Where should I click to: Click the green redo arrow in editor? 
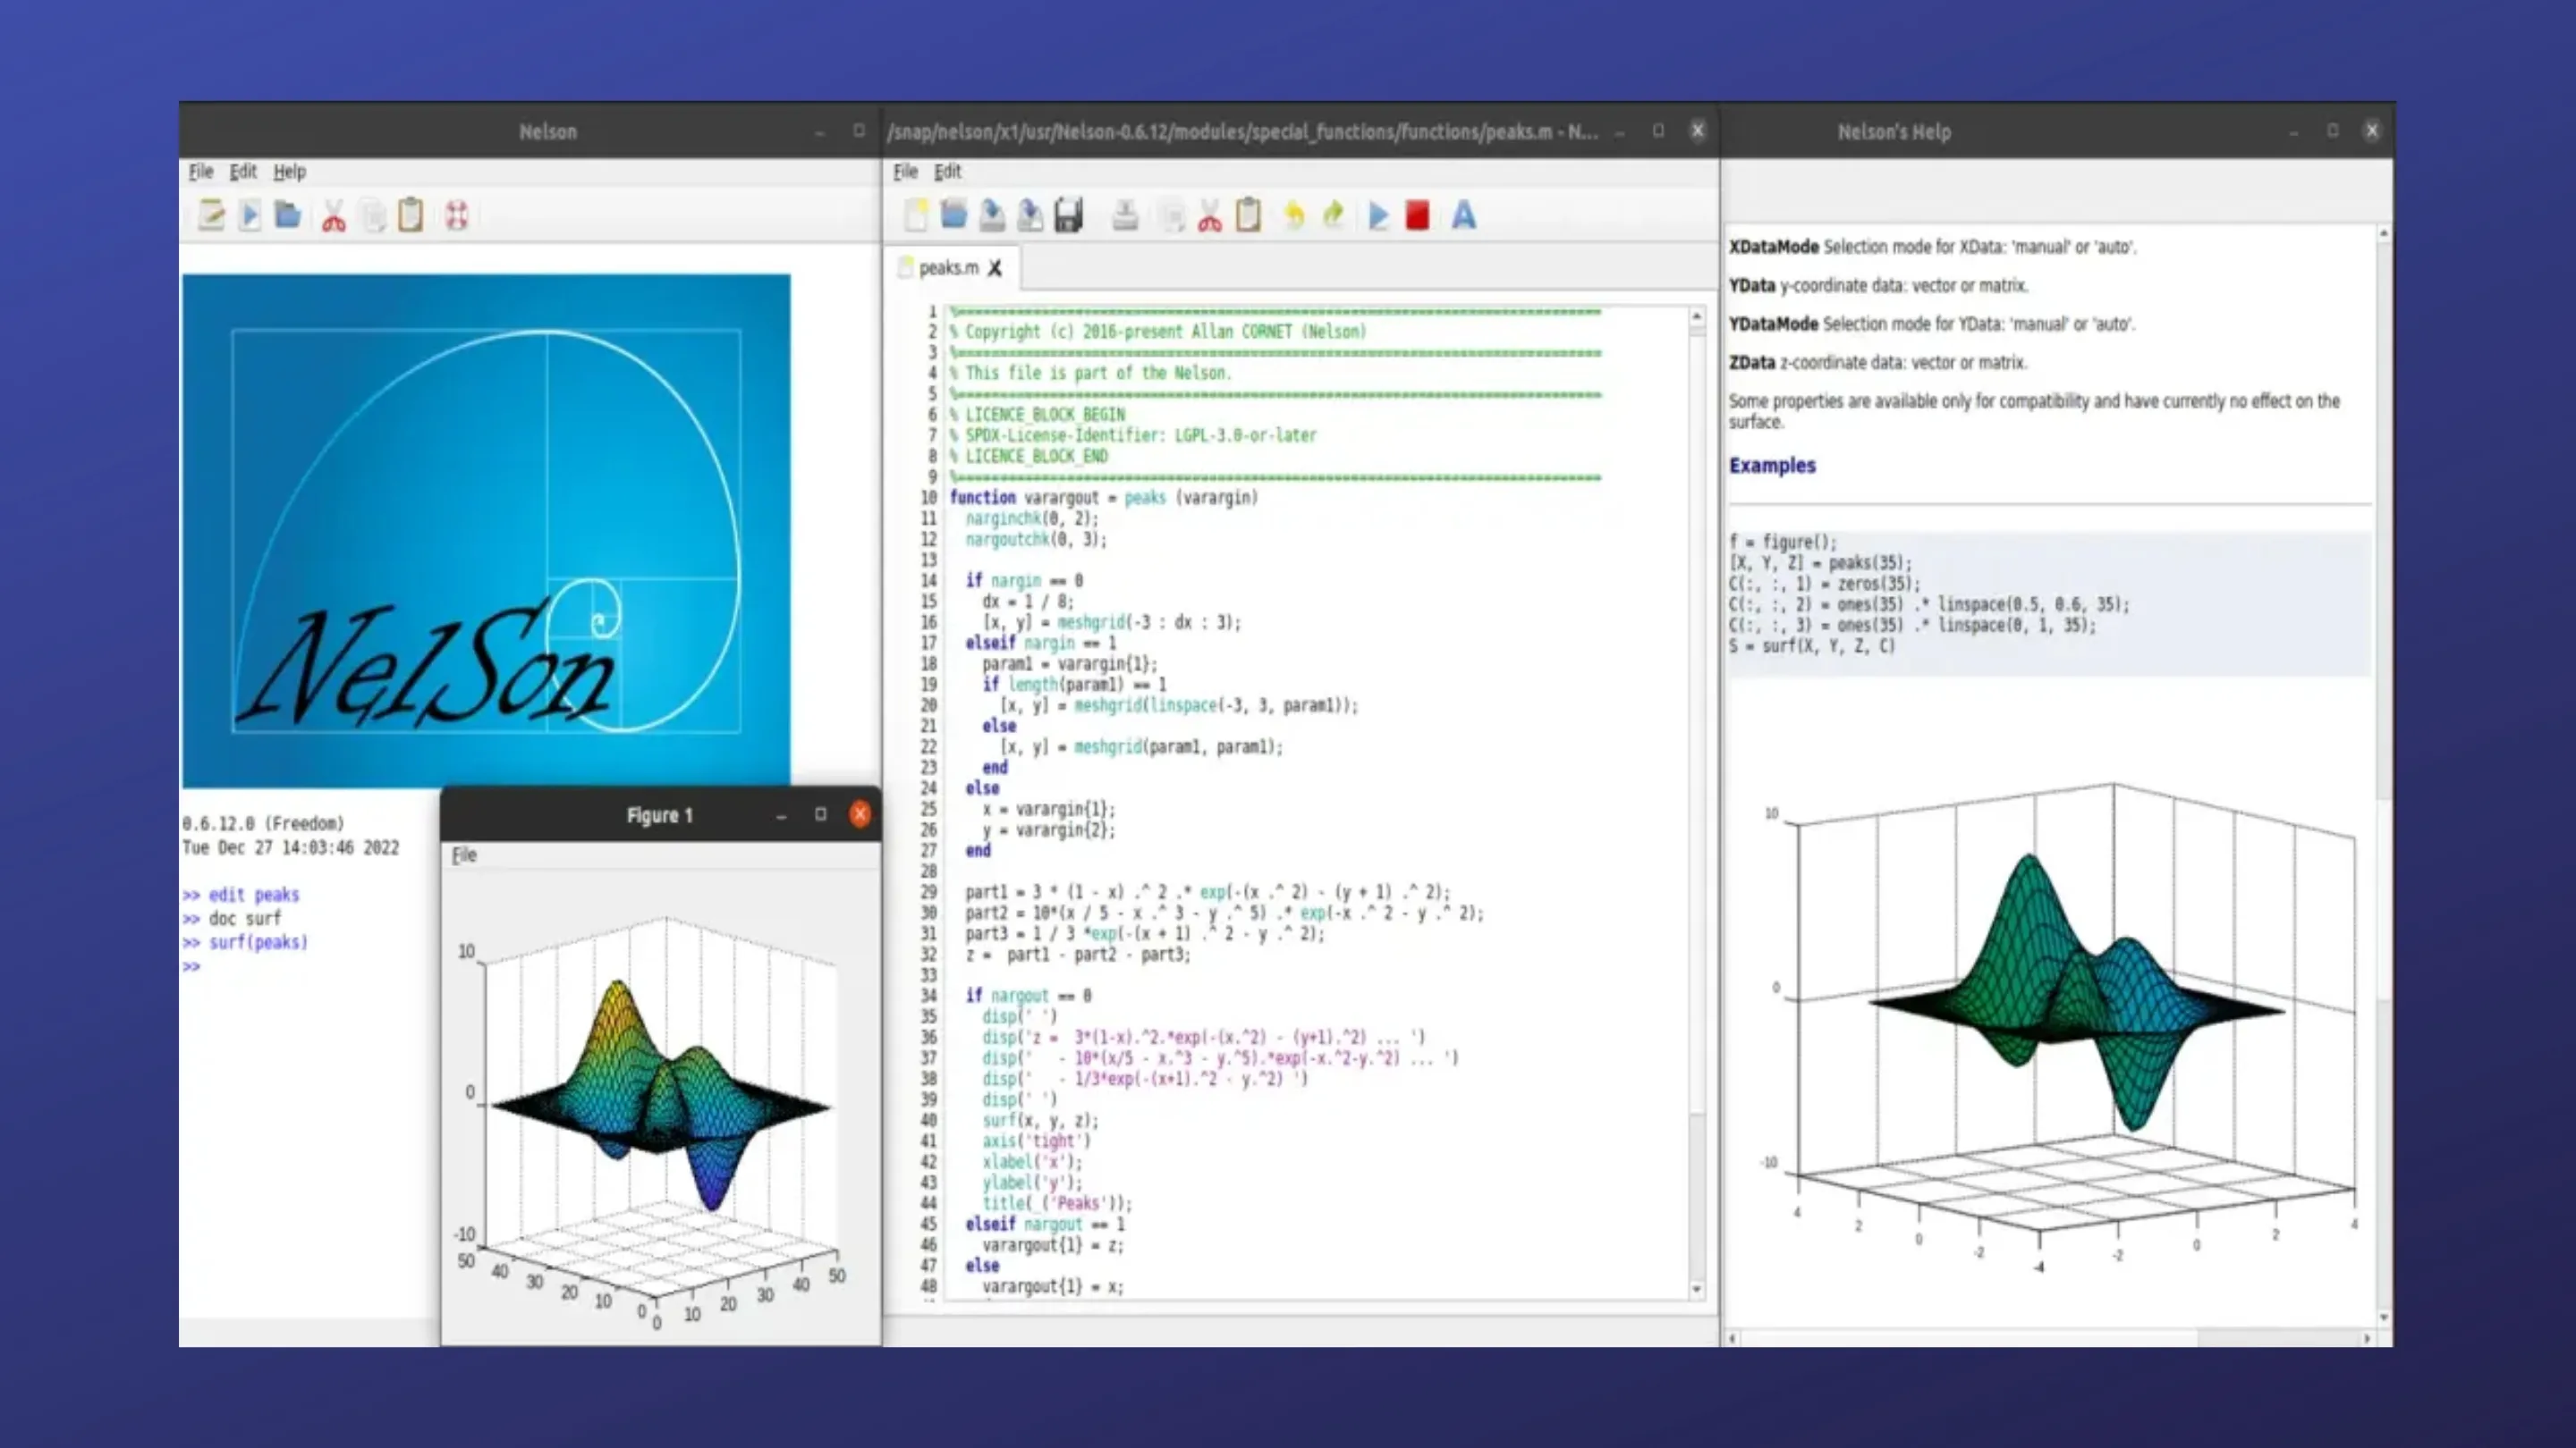1333,215
